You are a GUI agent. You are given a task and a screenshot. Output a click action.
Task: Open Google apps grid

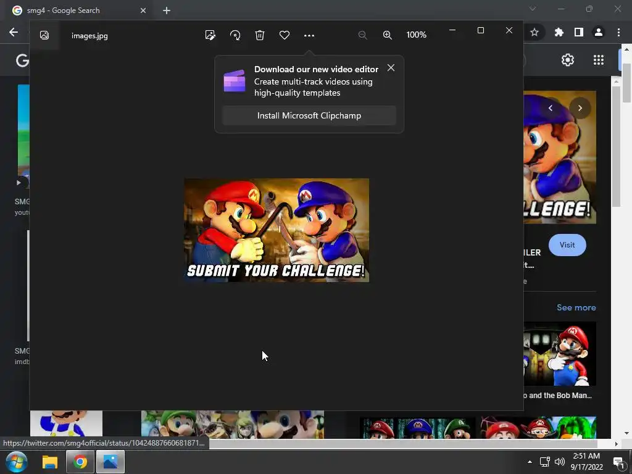[x=599, y=60]
